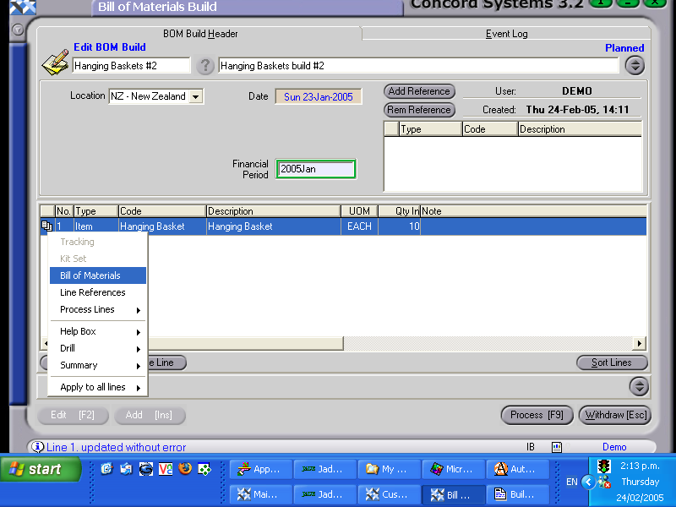Open help using the question mark icon
Image resolution: width=676 pixels, height=507 pixels.
click(x=204, y=66)
